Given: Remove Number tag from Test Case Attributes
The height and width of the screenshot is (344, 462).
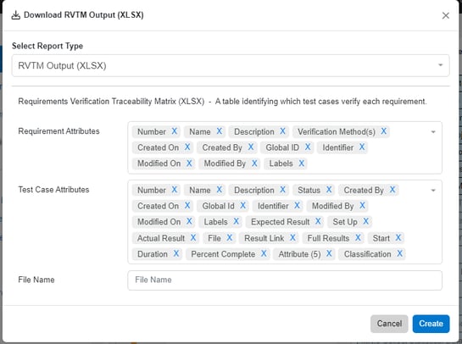Looking at the screenshot, I should 175,190.
